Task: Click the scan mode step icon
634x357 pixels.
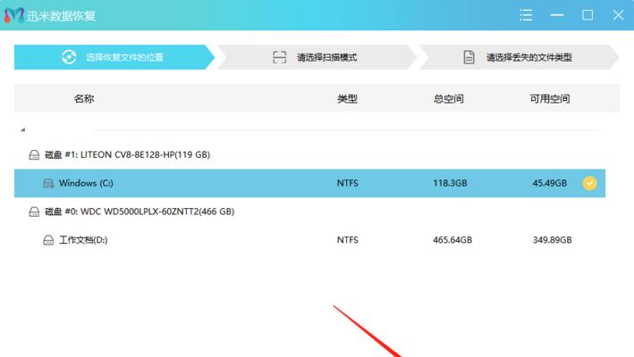Action: 279,57
